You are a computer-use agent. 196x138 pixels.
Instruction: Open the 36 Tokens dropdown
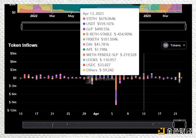(174, 45)
